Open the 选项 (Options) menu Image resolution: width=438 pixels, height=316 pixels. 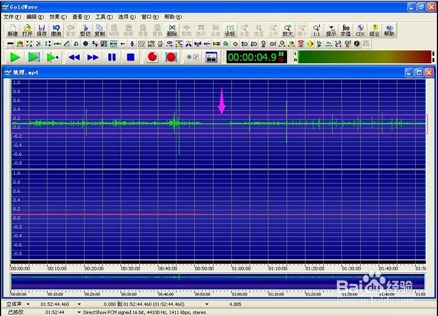tap(127, 17)
